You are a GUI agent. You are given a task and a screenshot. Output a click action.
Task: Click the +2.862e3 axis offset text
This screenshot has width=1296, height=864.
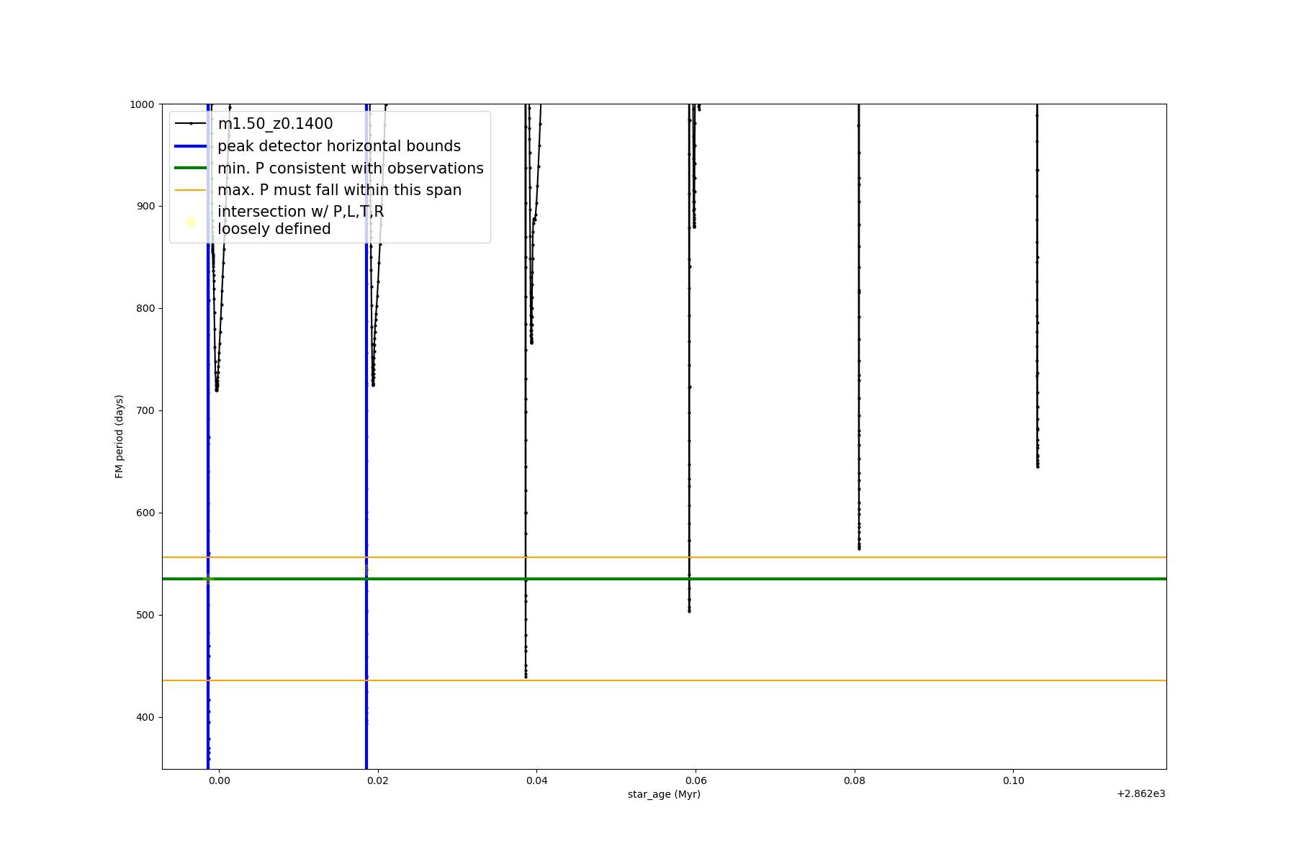[x=1140, y=793]
